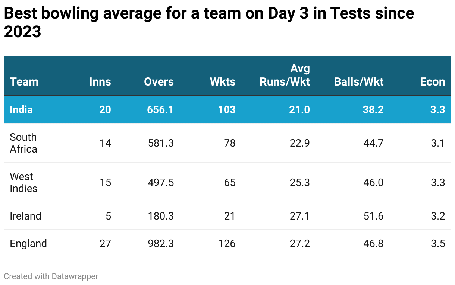Click West Indies' 25.3 average value
Image resolution: width=455 pixels, height=285 pixels.
point(300,182)
